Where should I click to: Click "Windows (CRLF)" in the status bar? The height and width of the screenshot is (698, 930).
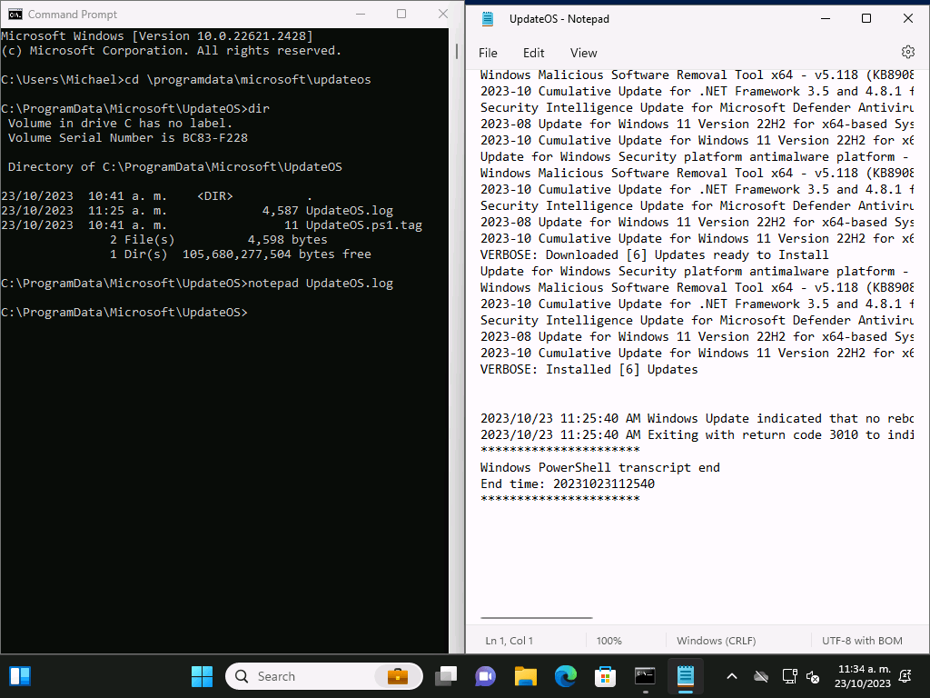tap(717, 640)
